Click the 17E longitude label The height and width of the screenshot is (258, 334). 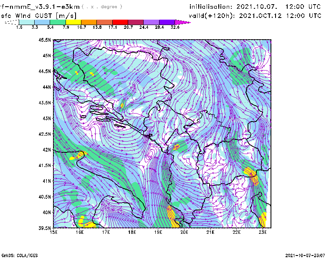106,232
